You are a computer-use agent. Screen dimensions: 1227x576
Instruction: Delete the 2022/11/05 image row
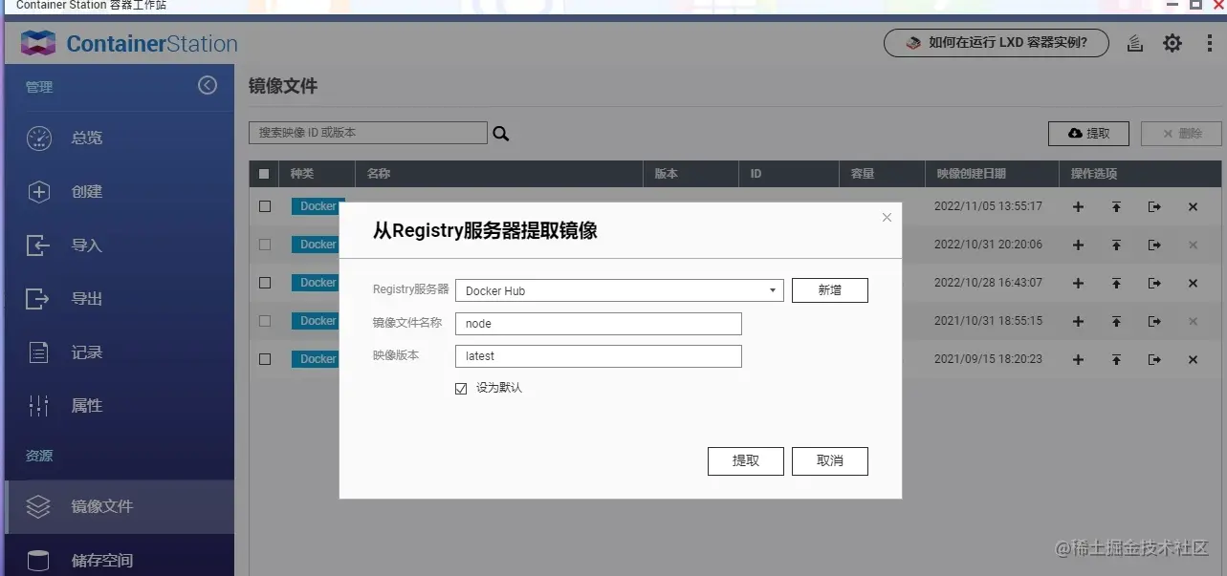(1193, 206)
